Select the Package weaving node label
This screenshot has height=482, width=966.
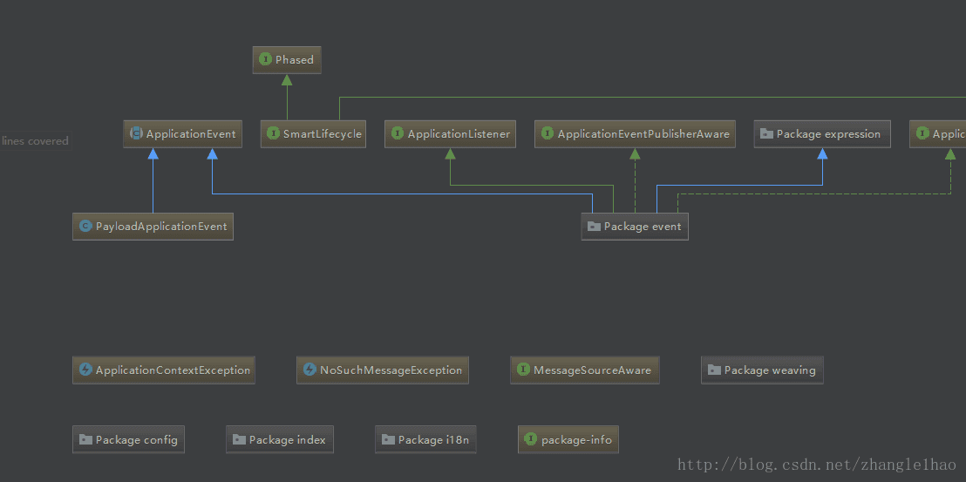[x=770, y=370]
